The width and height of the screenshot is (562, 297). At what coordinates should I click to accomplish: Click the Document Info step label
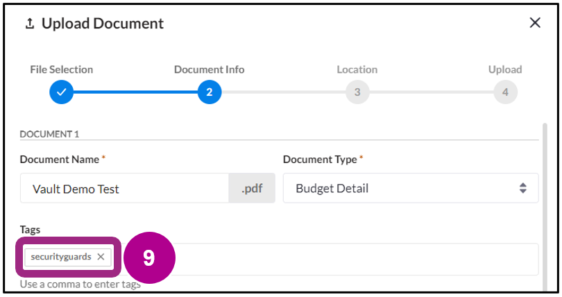[209, 69]
